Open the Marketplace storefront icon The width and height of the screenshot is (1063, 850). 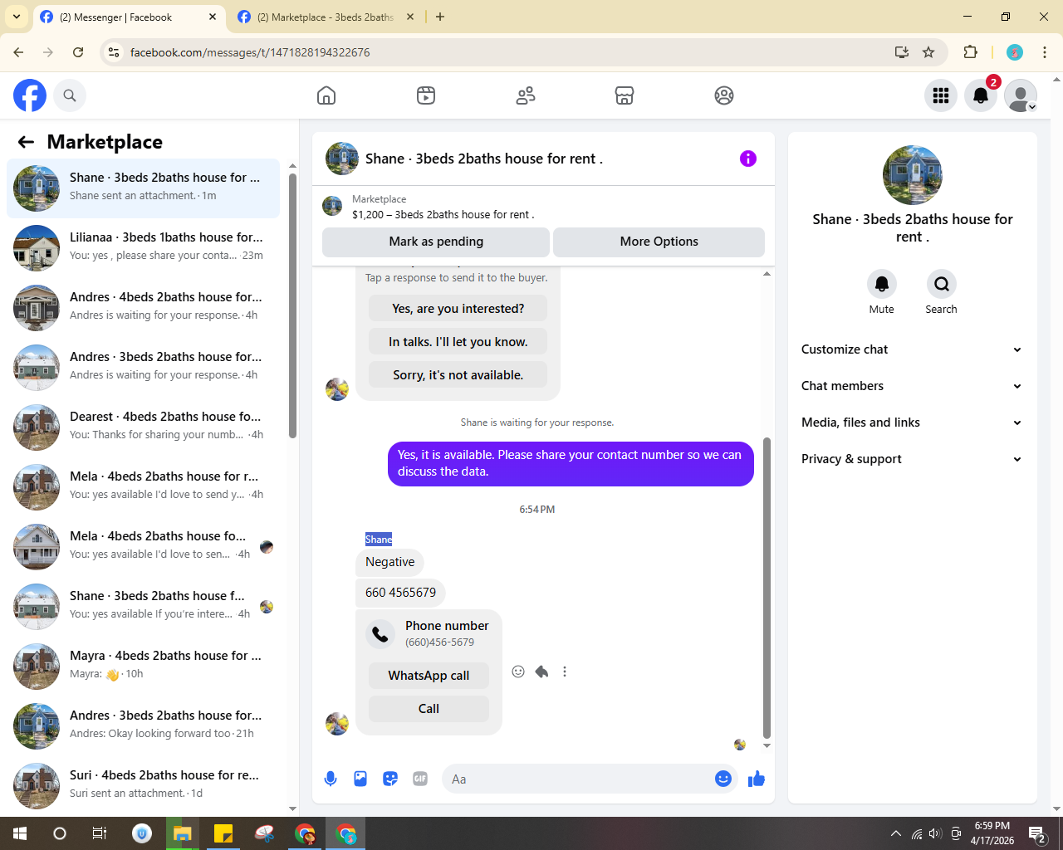tap(625, 95)
